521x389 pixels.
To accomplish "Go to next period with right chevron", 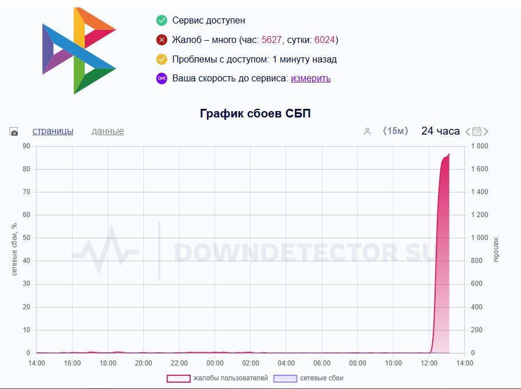I will 486,132.
